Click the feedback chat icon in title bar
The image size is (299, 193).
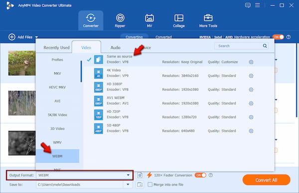coord(248,5)
